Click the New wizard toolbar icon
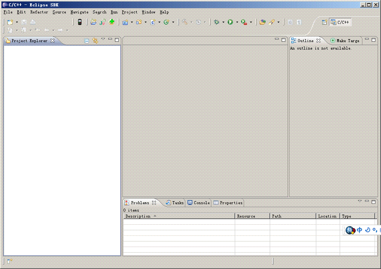The width and height of the screenshot is (381, 269). 10,22
